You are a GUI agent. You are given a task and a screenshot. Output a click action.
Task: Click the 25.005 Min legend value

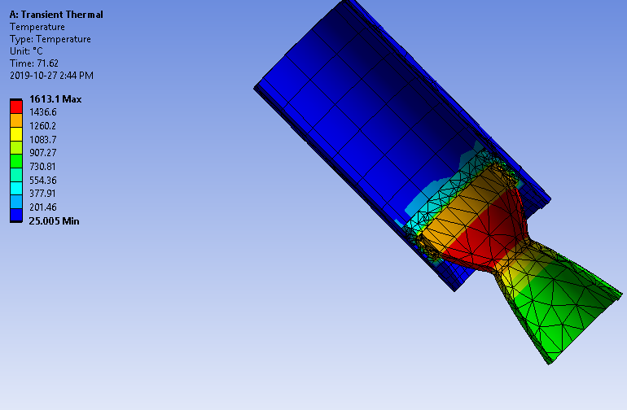54,220
